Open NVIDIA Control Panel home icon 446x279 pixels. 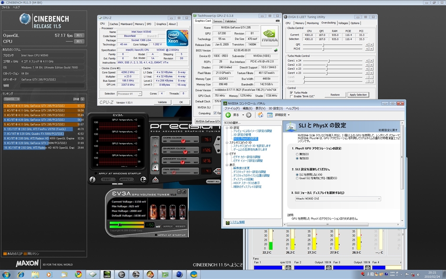point(260,115)
